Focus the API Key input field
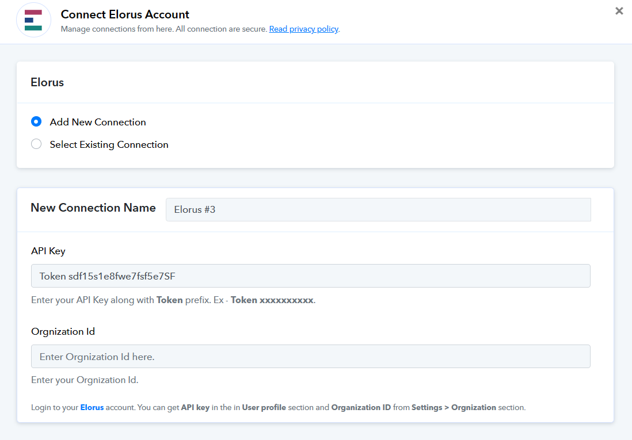The height and width of the screenshot is (440, 632). pos(311,276)
